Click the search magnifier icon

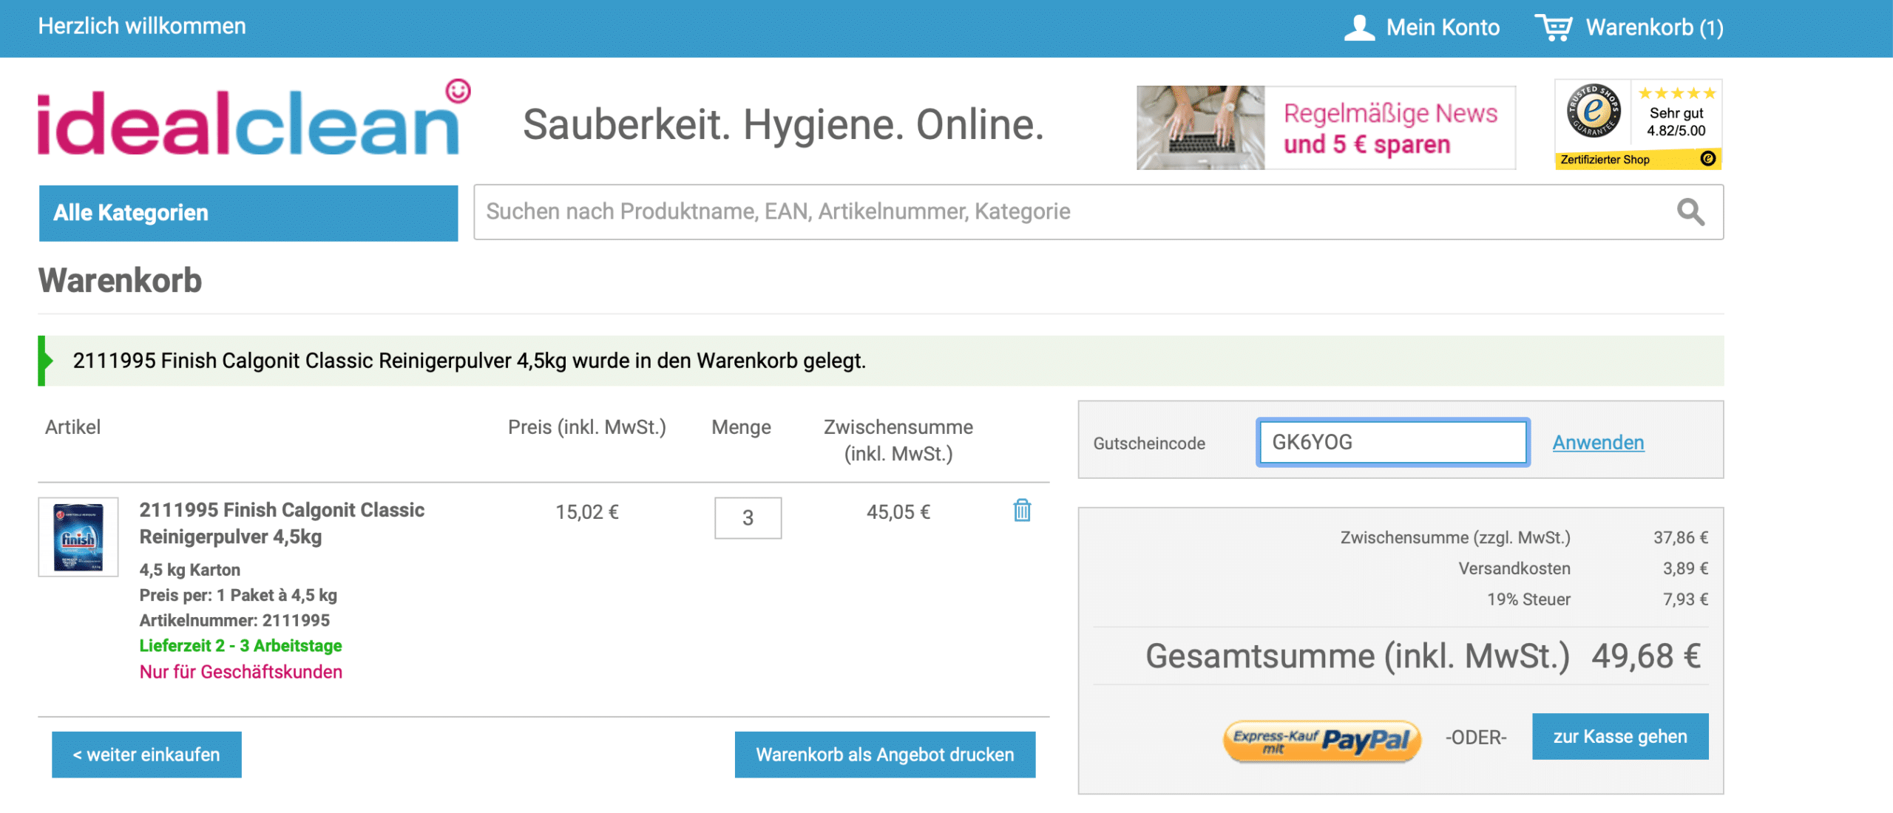pos(1690,212)
